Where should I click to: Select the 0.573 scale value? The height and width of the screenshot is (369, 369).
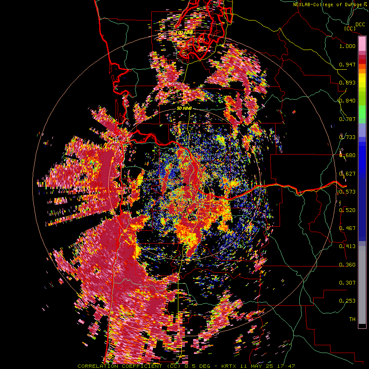[347, 192]
